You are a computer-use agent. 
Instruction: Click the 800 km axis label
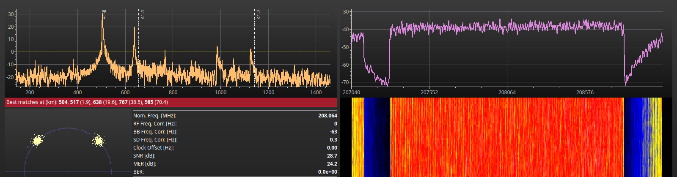[x=173, y=92]
